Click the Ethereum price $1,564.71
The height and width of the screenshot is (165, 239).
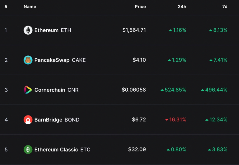click(x=134, y=30)
